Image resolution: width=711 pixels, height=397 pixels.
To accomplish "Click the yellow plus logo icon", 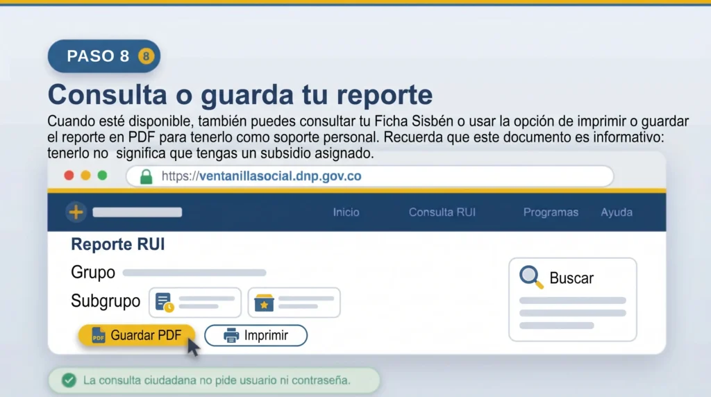I will 76,212.
